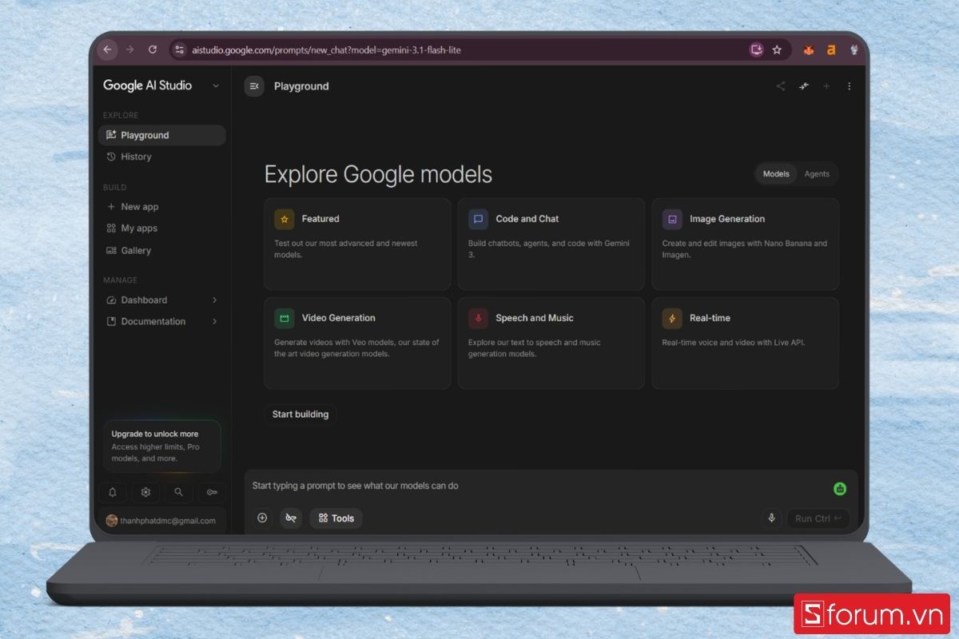This screenshot has height=639, width=959.
Task: Open site info icon in address bar
Action: point(180,50)
